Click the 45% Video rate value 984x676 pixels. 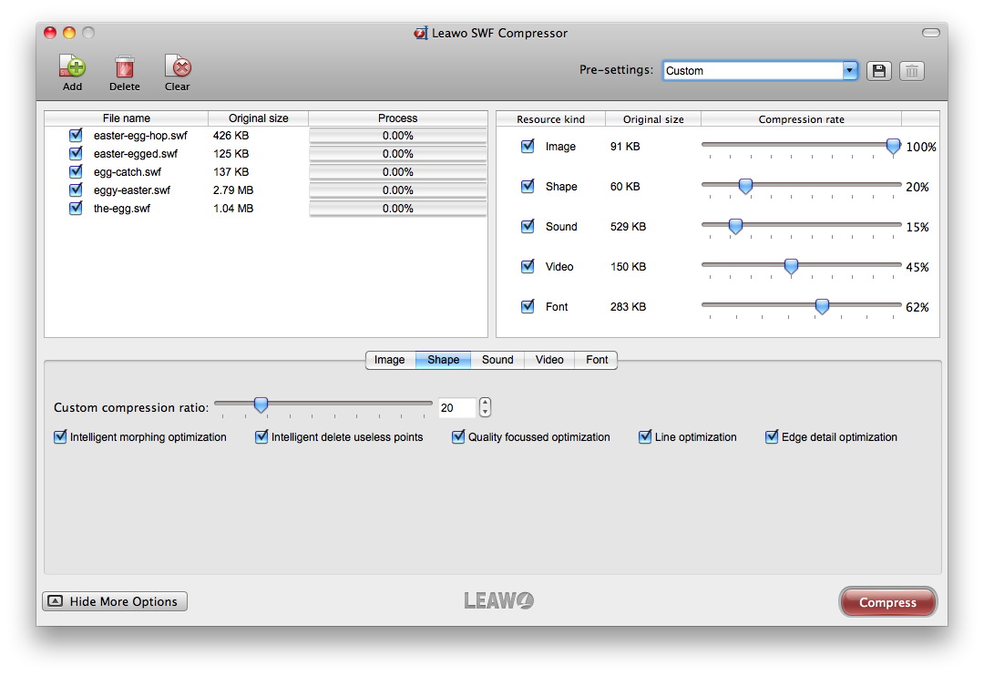tap(917, 267)
